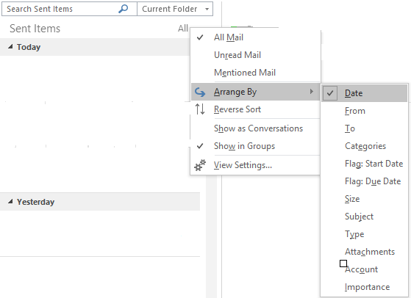Open View Settings dialog

click(256, 165)
